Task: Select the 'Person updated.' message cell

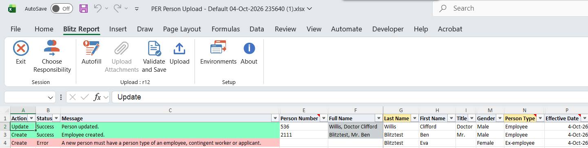Action: (x=170, y=127)
